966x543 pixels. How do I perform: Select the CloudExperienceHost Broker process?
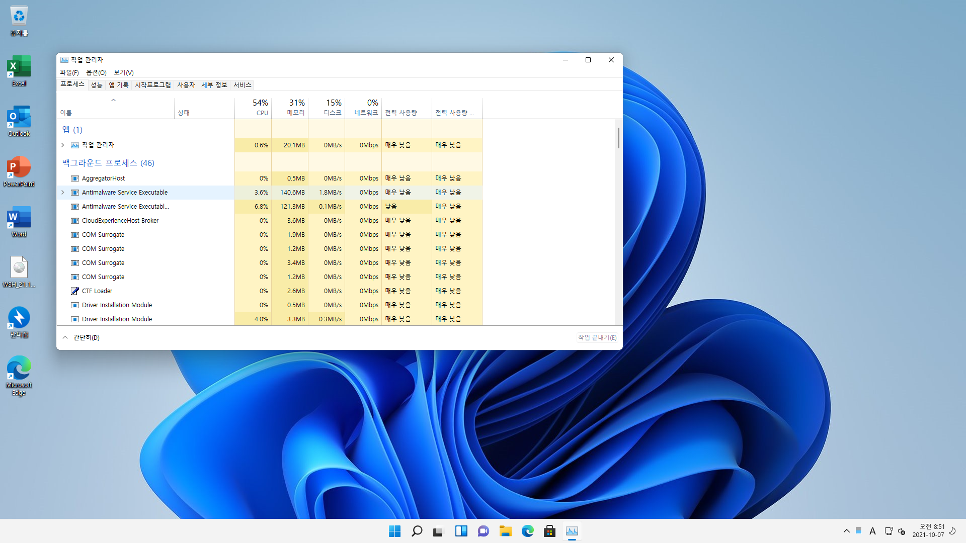coord(269,221)
